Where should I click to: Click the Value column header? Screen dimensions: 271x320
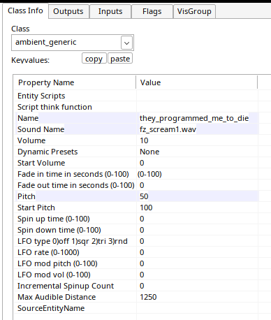[x=197, y=82]
